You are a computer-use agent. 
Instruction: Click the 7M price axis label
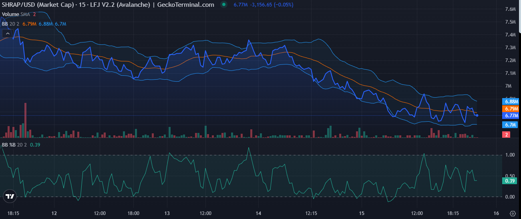click(x=509, y=86)
